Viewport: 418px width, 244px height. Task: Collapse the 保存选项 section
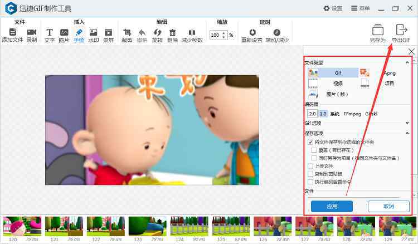(407, 133)
